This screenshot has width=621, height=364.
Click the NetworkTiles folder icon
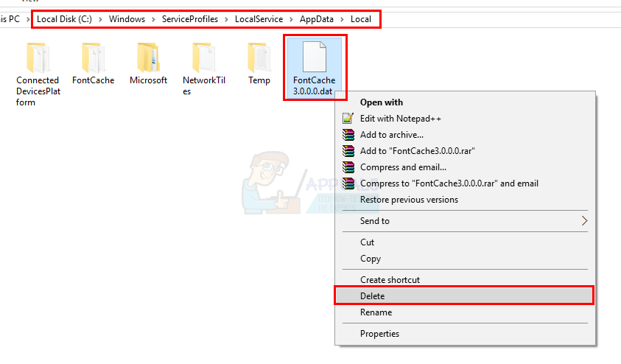coord(203,57)
